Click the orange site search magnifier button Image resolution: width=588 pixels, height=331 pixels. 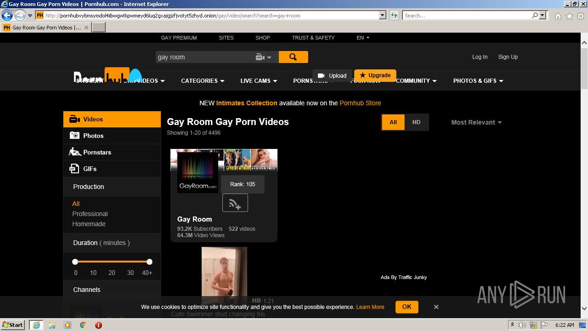293,57
